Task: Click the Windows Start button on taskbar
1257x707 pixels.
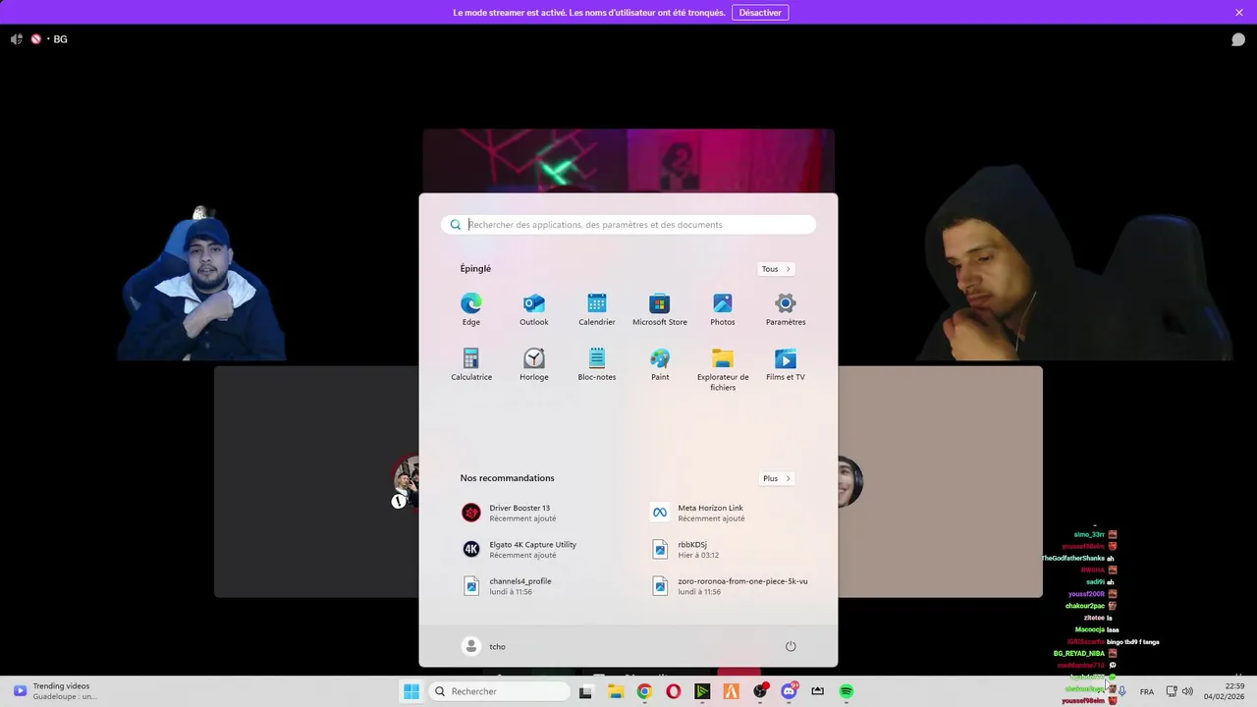Action: tap(411, 691)
